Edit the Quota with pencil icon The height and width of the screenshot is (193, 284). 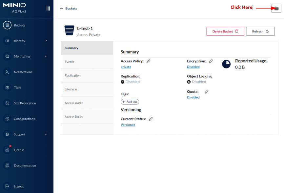pos(206,92)
